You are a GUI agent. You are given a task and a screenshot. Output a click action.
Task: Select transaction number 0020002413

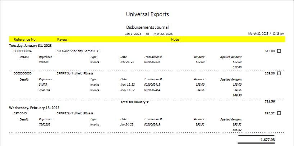point(153,85)
